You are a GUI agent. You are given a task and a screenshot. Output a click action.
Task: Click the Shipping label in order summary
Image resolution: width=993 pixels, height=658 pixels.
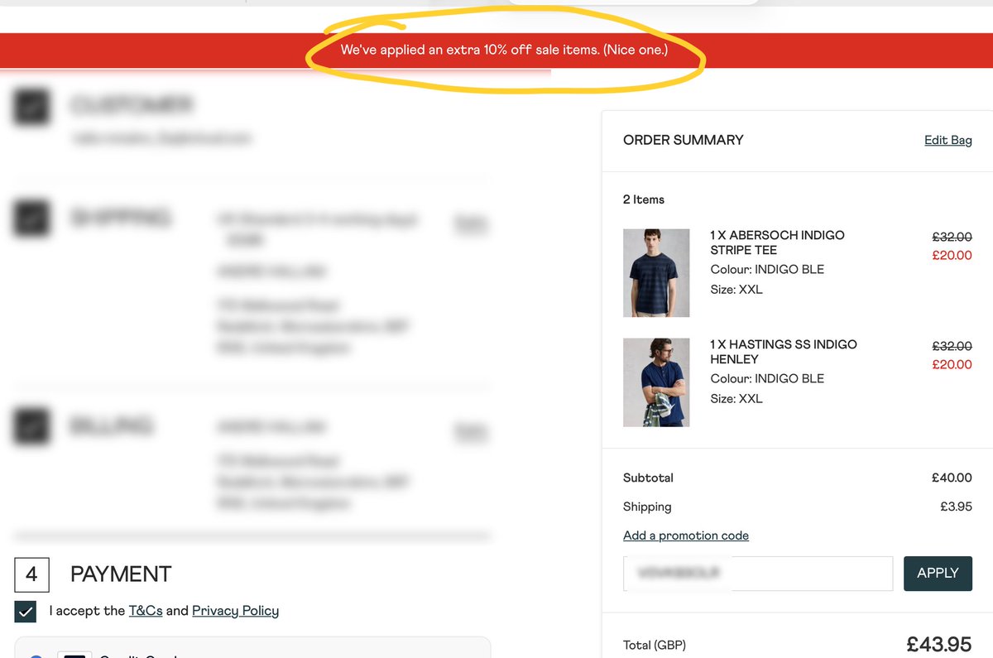(x=647, y=507)
